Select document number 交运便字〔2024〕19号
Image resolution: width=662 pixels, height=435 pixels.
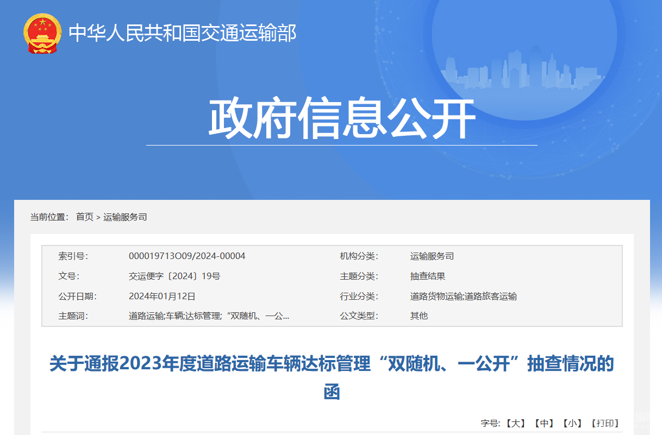[x=174, y=276]
